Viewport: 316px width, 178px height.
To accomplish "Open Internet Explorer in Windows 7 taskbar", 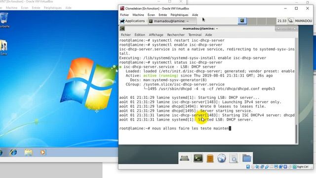I will click(13, 152).
